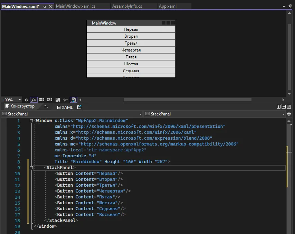Image resolution: width=295 pixels, height=234 pixels.
Task: Click the Title="MainWindow" attribute
Action: [x=78, y=162]
